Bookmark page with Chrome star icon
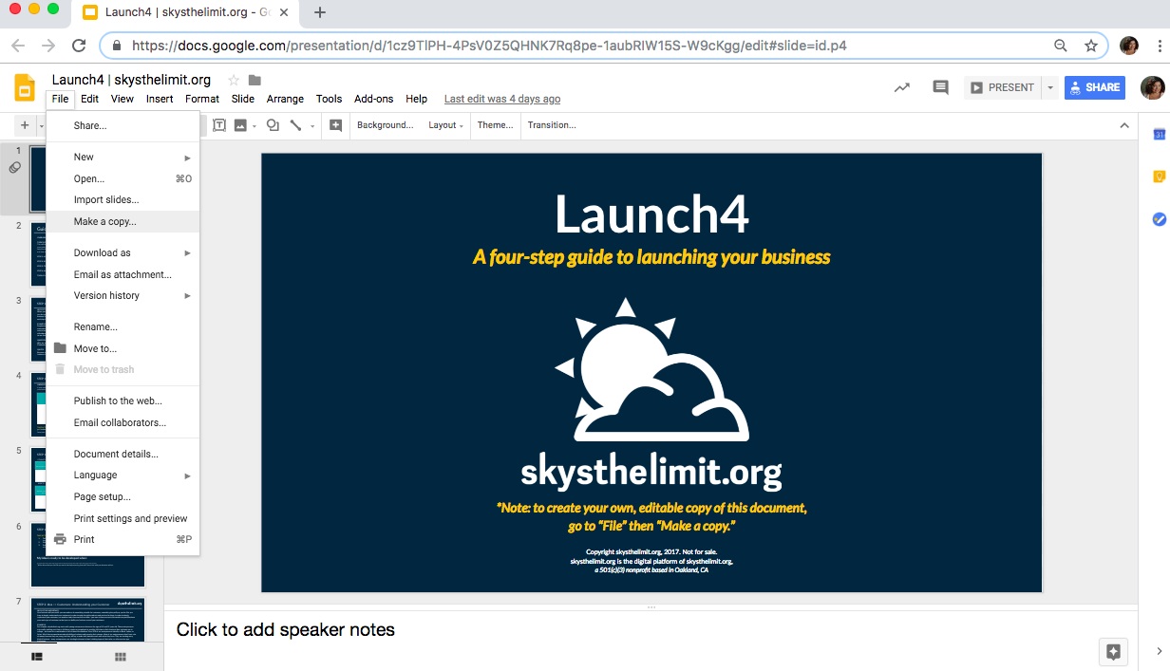The width and height of the screenshot is (1170, 671). coord(1091,46)
